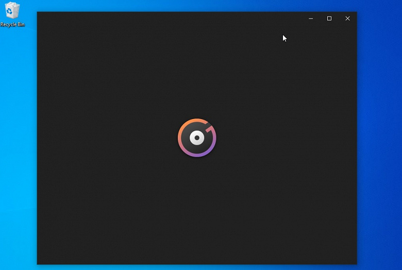Select the "Recycle Bin" label text
The width and height of the screenshot is (402, 270).
pos(12,25)
